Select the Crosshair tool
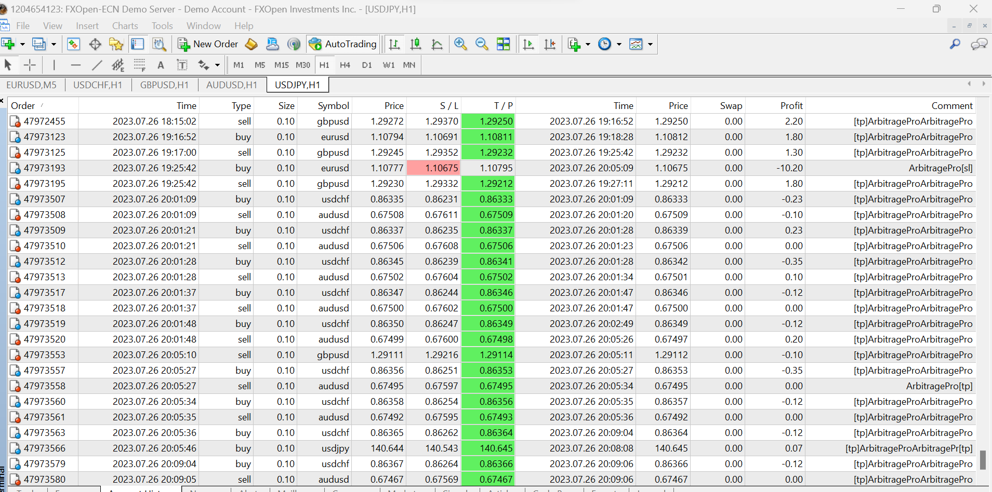This screenshot has width=992, height=492. point(30,65)
